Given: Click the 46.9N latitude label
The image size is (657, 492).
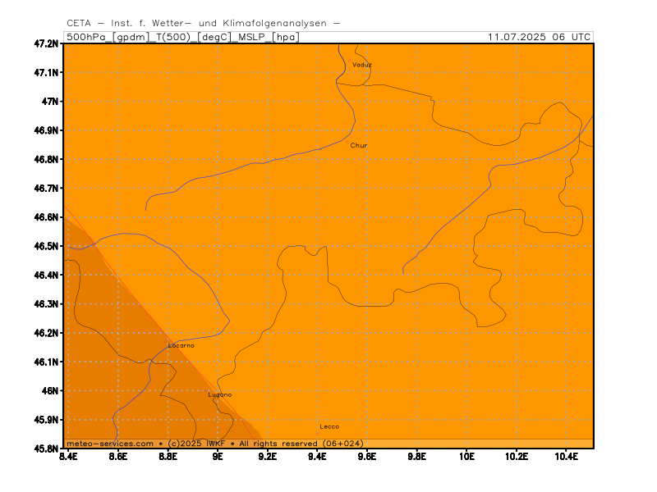Looking at the screenshot, I should pyautogui.click(x=46, y=130).
